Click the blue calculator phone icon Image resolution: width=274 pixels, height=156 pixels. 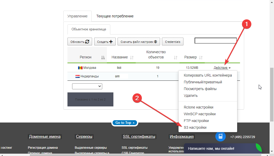pyautogui.click(x=220, y=136)
